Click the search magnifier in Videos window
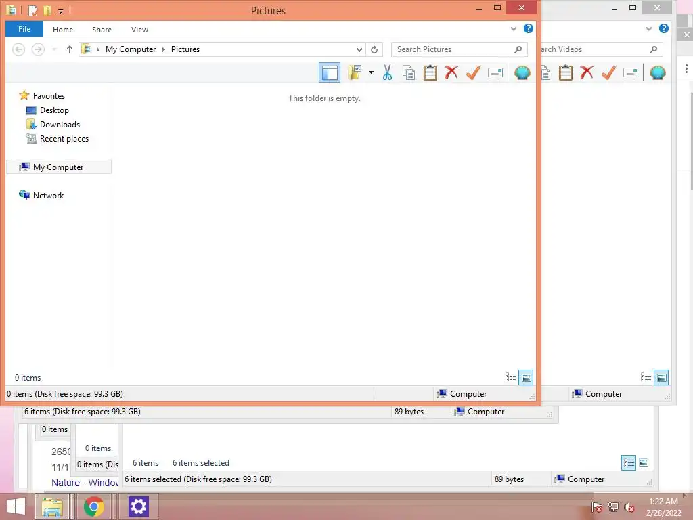 pos(653,49)
